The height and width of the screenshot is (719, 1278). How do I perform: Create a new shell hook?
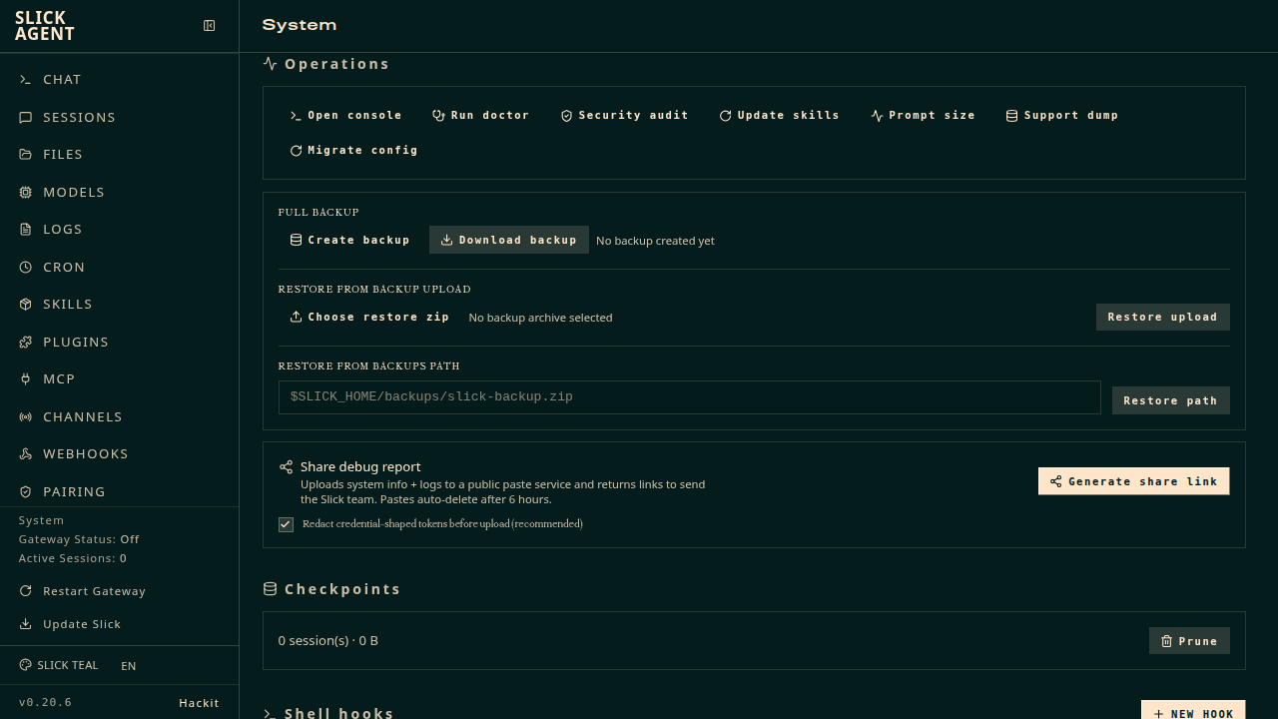tap(1193, 712)
